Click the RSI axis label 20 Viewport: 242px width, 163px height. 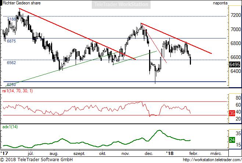point(238,119)
